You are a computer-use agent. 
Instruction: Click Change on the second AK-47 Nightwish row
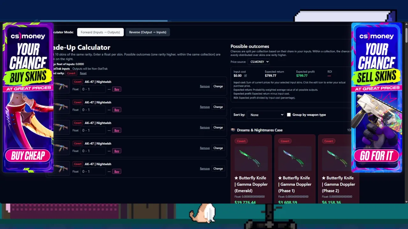point(218,107)
